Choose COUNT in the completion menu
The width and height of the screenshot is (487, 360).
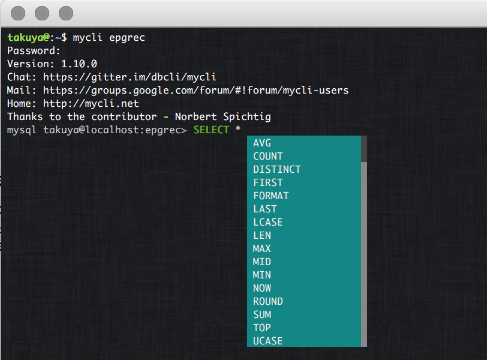pyautogui.click(x=304, y=156)
